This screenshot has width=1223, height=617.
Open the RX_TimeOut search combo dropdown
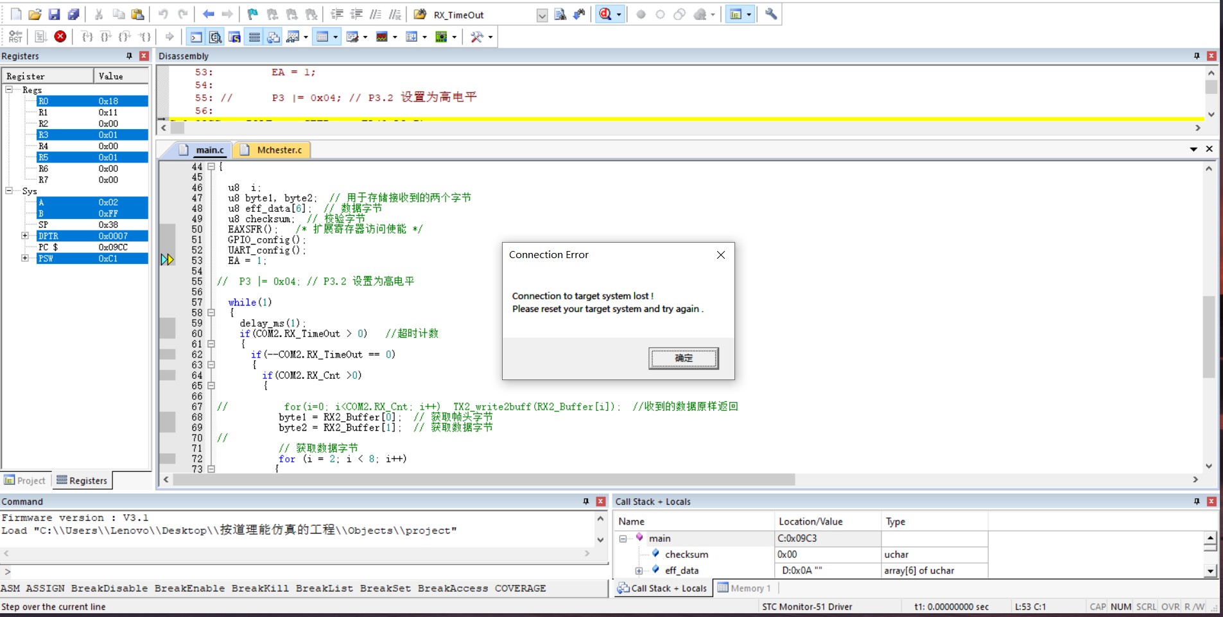542,15
